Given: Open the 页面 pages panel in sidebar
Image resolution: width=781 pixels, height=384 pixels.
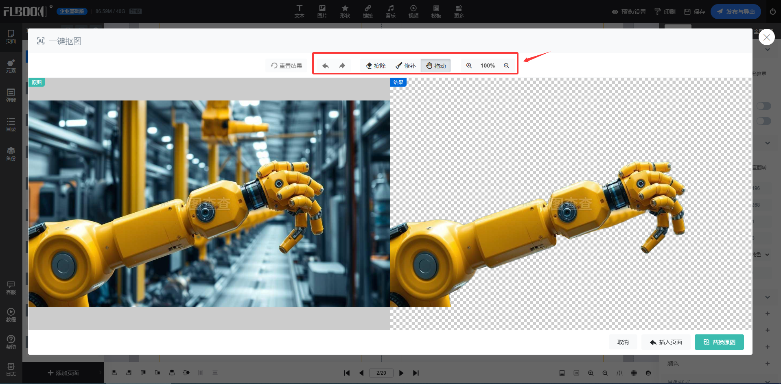Looking at the screenshot, I should pos(11,36).
